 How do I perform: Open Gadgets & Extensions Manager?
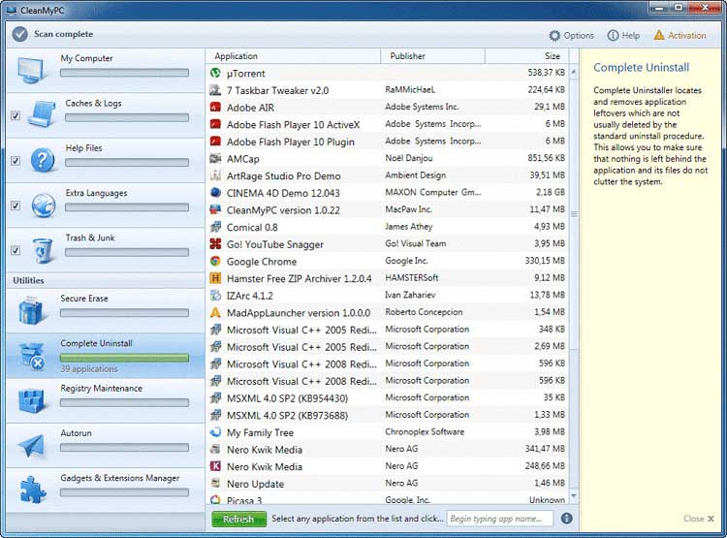pyautogui.click(x=106, y=491)
